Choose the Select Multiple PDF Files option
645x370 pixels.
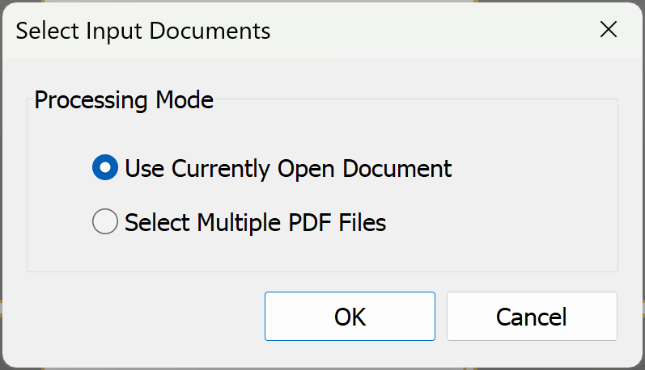point(105,221)
